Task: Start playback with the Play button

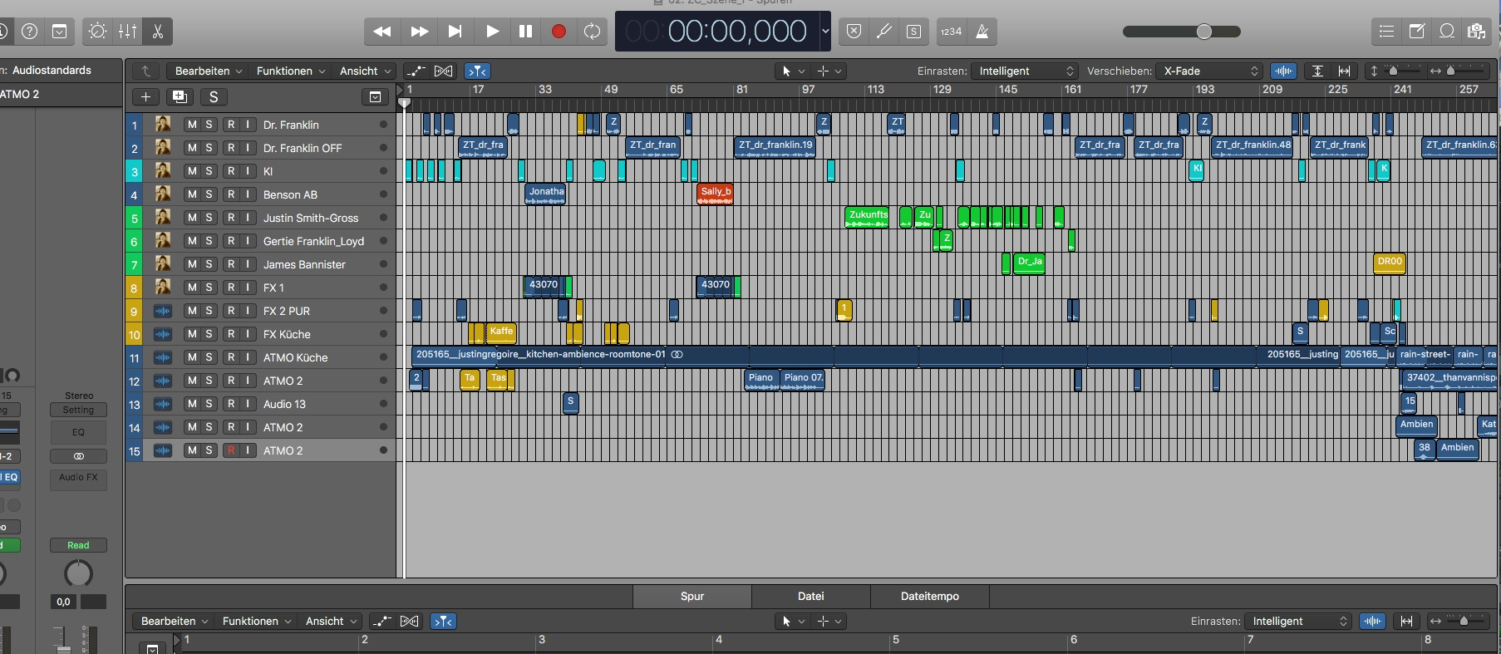Action: [x=492, y=32]
